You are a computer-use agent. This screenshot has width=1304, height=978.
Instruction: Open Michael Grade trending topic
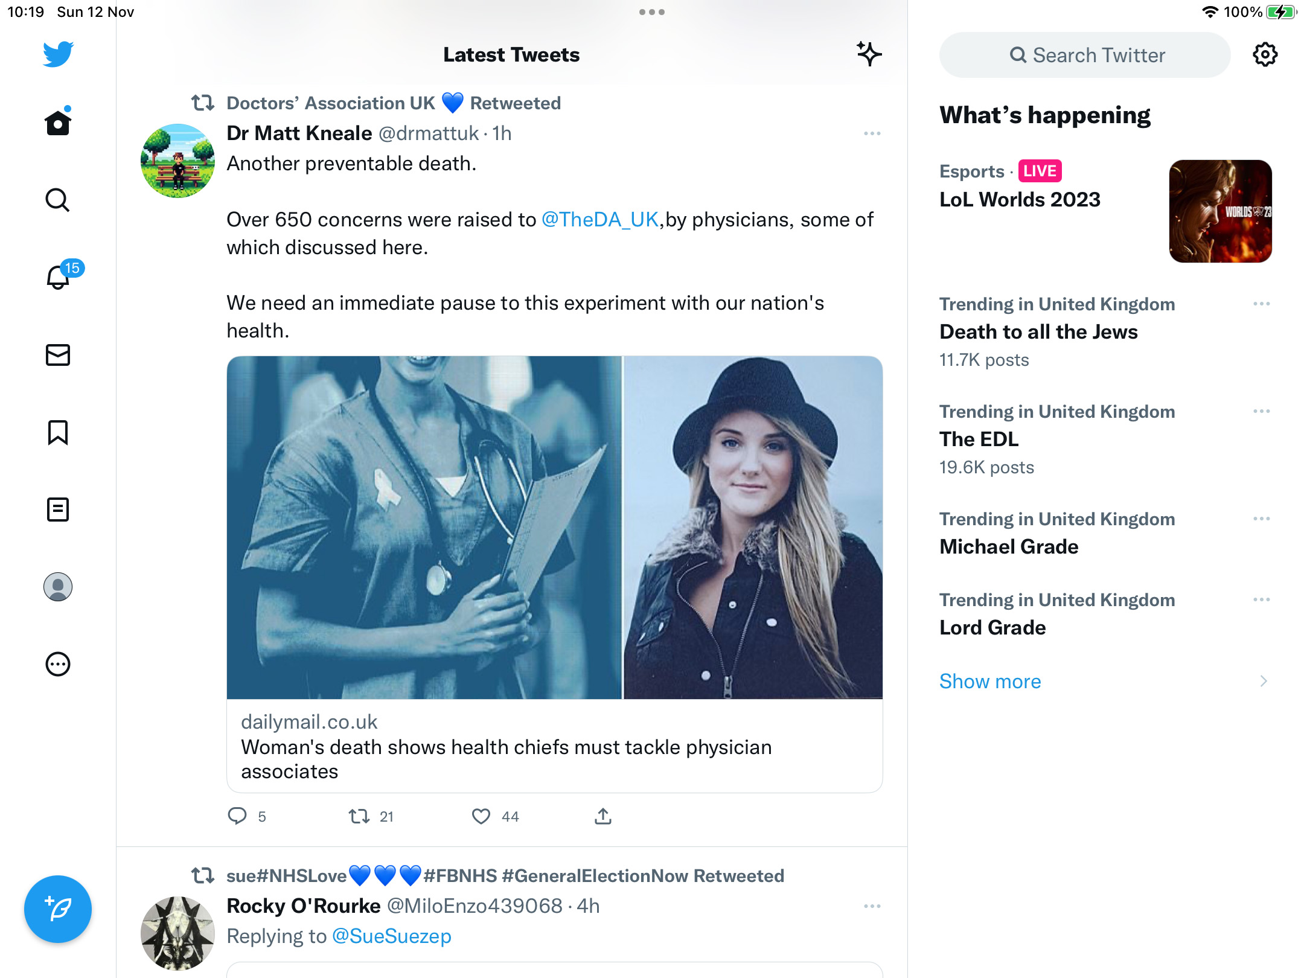[x=1009, y=547]
